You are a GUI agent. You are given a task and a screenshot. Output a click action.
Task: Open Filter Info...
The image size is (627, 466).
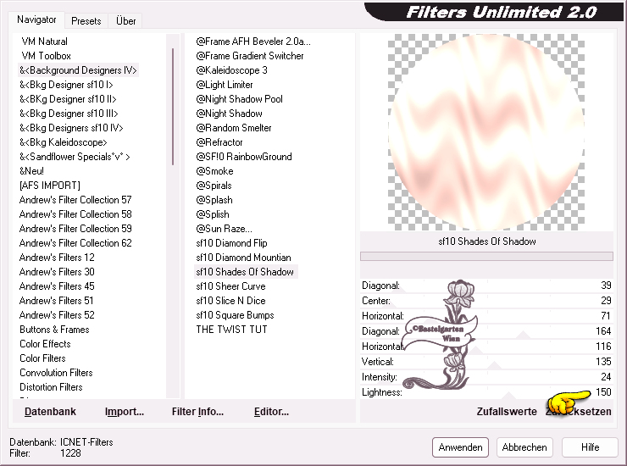point(197,412)
